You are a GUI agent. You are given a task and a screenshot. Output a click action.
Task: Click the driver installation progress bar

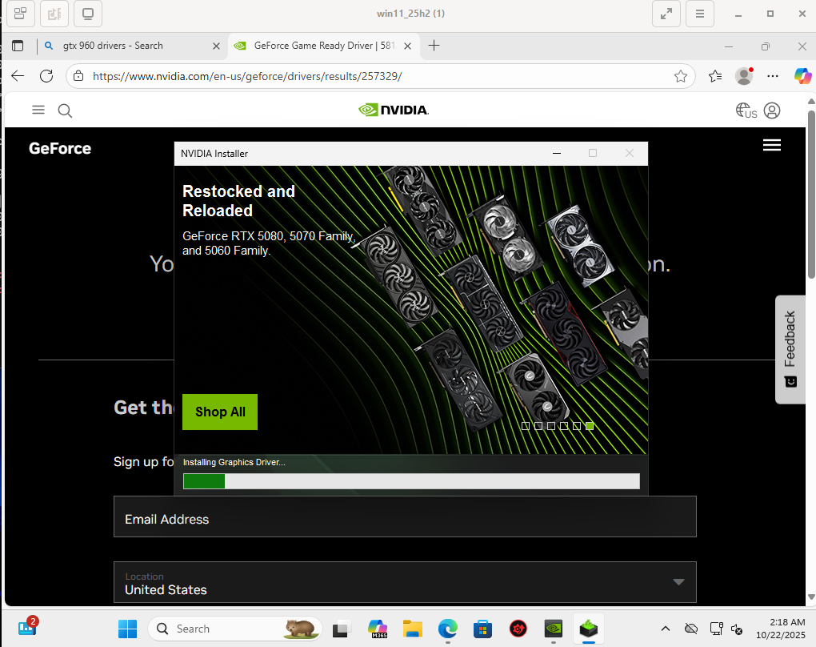coord(411,481)
